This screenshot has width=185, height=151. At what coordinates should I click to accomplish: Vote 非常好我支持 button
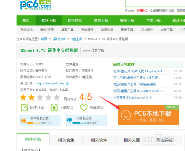point(41,120)
